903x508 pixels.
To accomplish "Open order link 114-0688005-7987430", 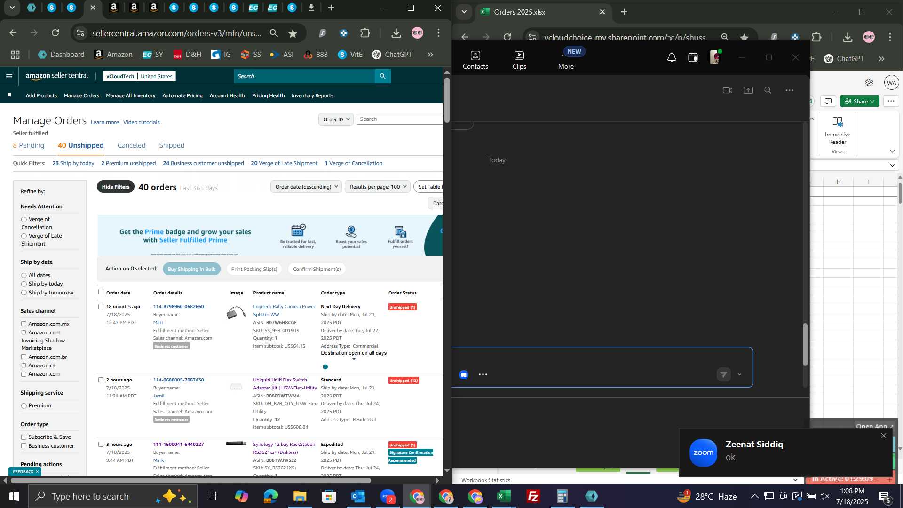I will [x=179, y=380].
